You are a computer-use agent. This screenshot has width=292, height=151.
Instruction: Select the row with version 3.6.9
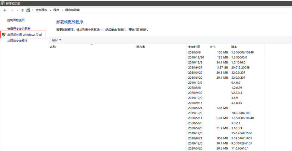point(156,98)
